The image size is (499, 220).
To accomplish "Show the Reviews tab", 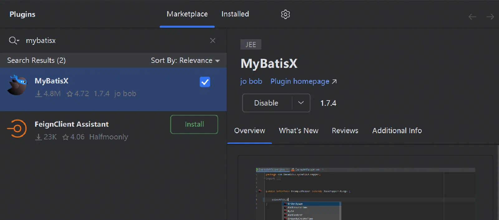I will coord(345,131).
